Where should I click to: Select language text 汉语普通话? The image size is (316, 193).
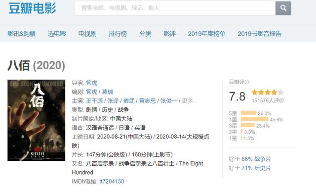100,128
